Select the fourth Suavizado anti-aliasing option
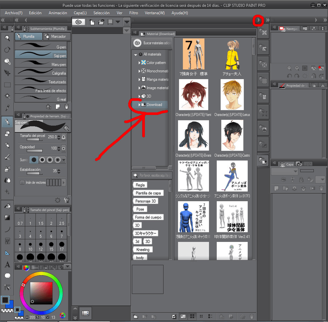 pyautogui.click(x=58, y=160)
